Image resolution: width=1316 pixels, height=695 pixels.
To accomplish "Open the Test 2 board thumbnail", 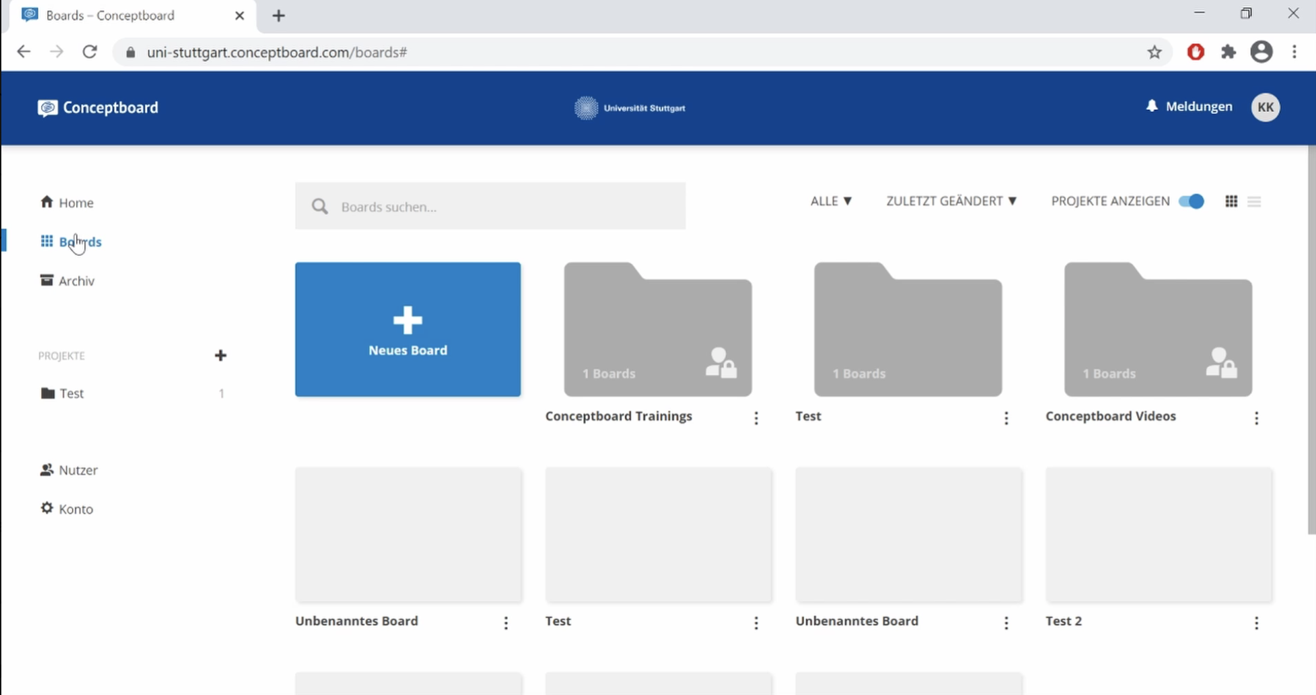I will pyautogui.click(x=1158, y=535).
